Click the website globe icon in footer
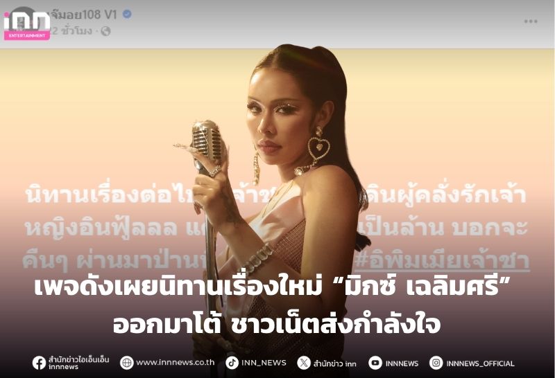The image size is (555, 378). pos(126,363)
